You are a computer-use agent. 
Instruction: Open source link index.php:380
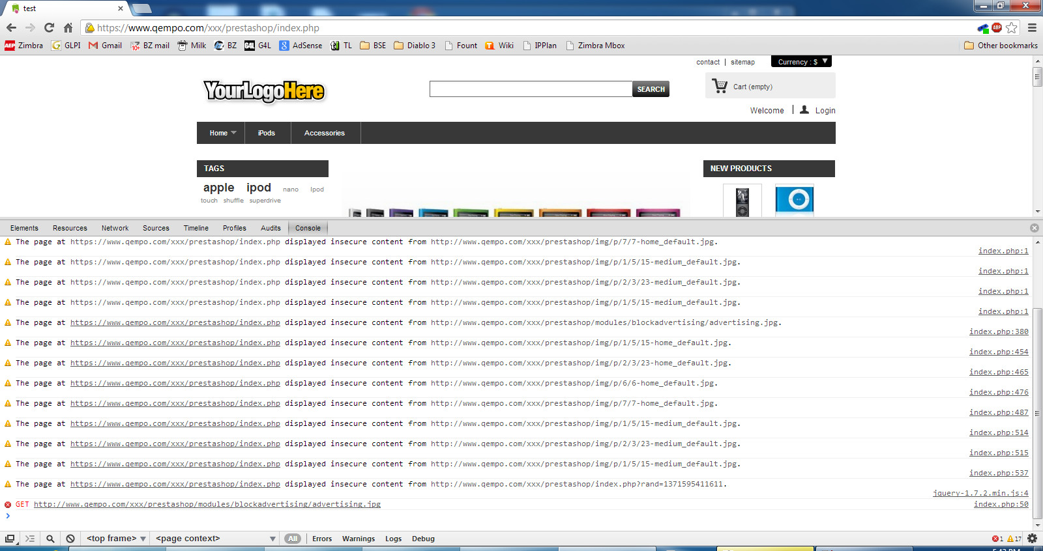(x=999, y=332)
